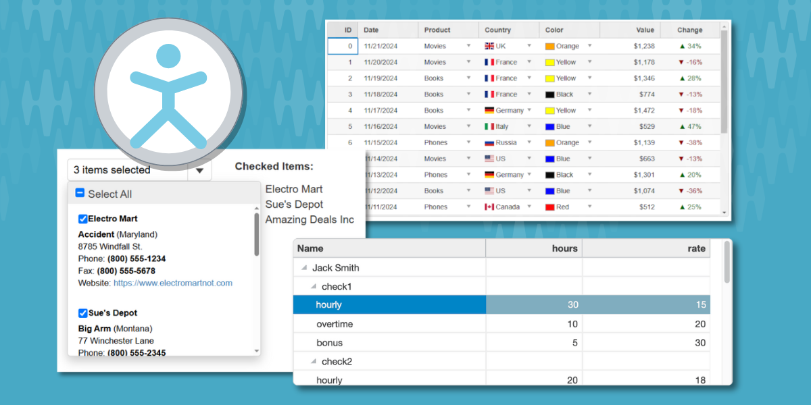The height and width of the screenshot is (405, 811).
Task: Click the '$1,472' value cell
Action: 630,111
